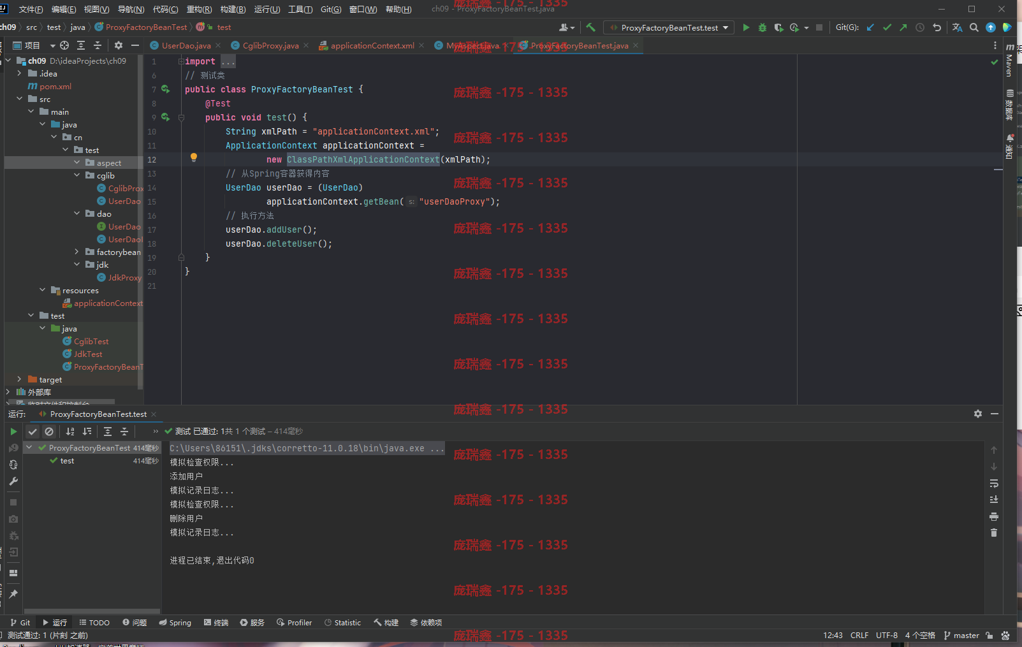
Task: Build the project with the hammer icon
Action: (590, 27)
